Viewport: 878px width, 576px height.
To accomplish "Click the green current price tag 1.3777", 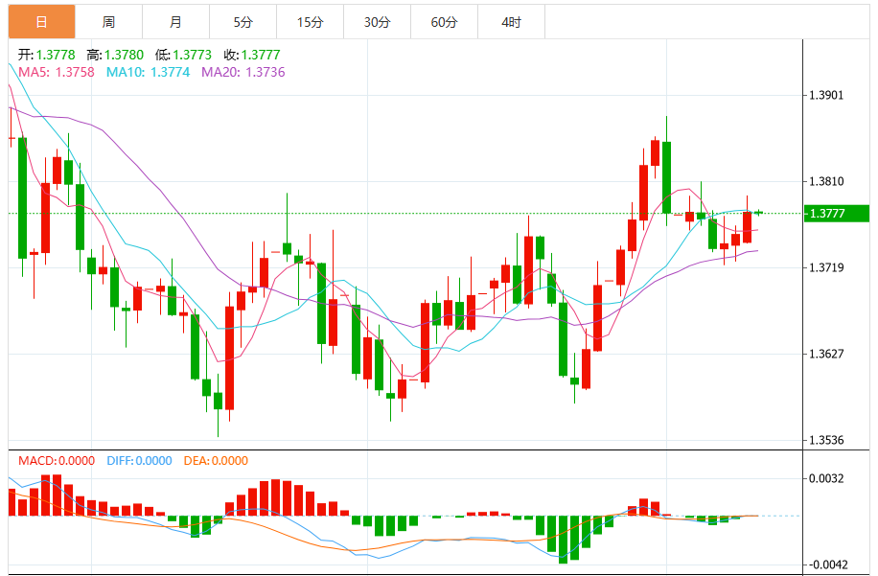I will 837,214.
